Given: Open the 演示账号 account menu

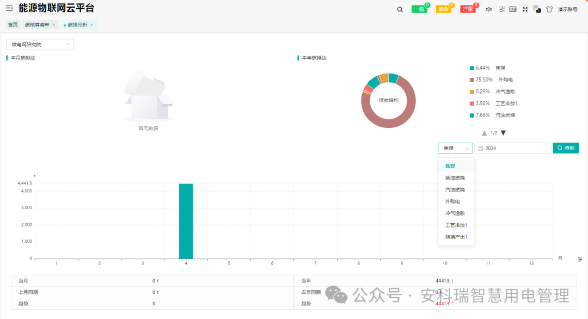Looking at the screenshot, I should [568, 9].
